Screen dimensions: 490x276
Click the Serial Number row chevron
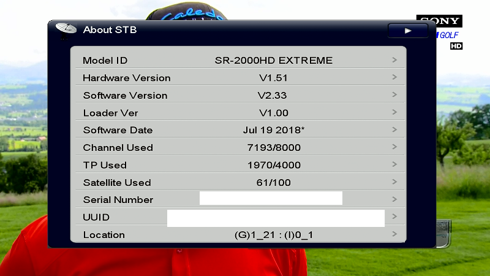pyautogui.click(x=394, y=199)
